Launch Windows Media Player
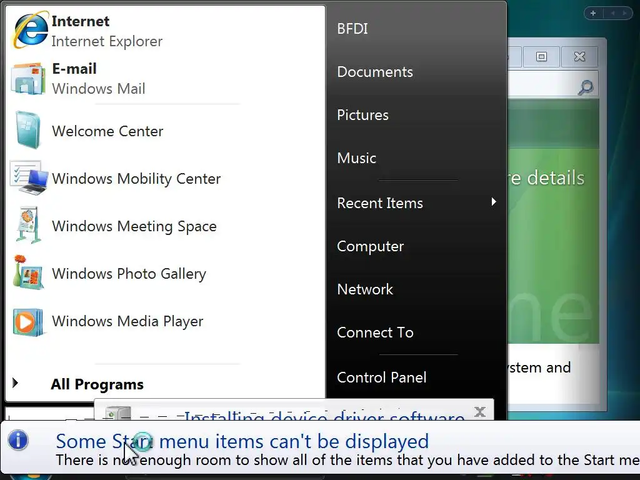640x480 pixels. pyautogui.click(x=127, y=321)
